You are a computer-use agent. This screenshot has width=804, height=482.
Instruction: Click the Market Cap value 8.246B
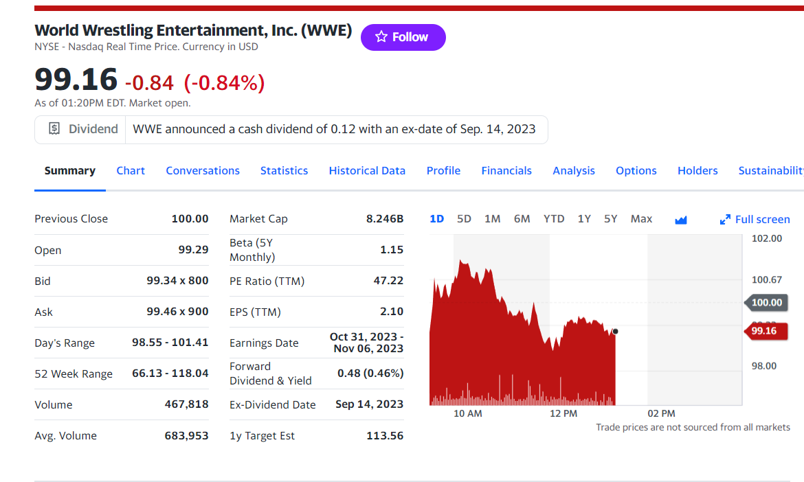(x=385, y=219)
